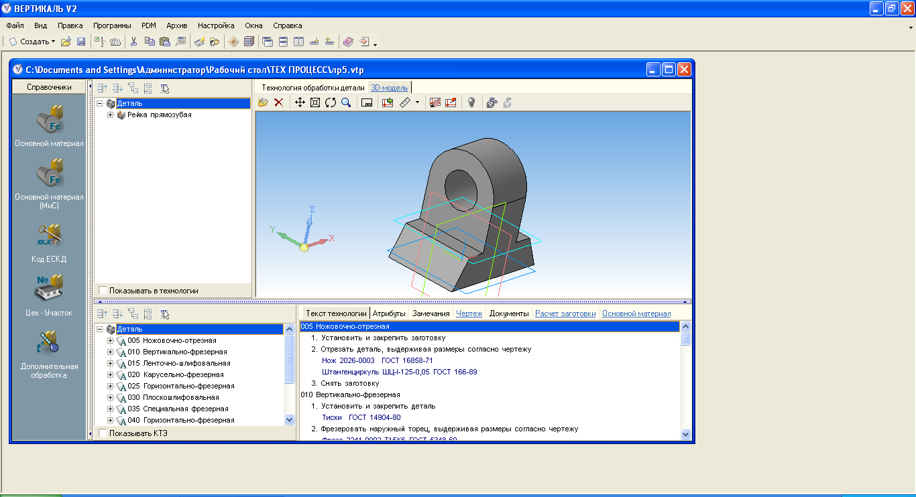Collapse the sidebar with the small left arrow
Viewport: 916px width, 497px height.
coord(90,87)
